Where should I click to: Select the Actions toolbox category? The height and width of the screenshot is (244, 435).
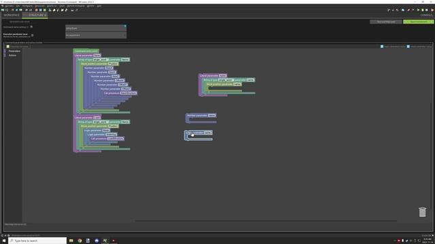(12, 56)
